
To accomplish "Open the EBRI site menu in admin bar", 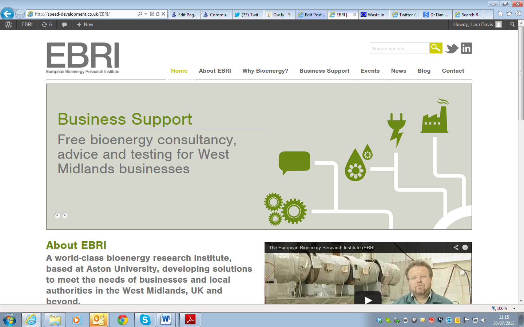I will tap(27, 24).
